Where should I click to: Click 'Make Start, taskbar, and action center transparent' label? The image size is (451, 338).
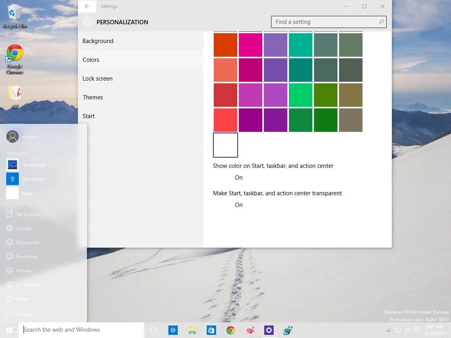pyautogui.click(x=277, y=193)
